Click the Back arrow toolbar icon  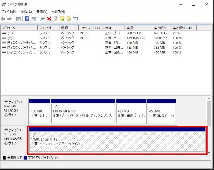coord(3,19)
